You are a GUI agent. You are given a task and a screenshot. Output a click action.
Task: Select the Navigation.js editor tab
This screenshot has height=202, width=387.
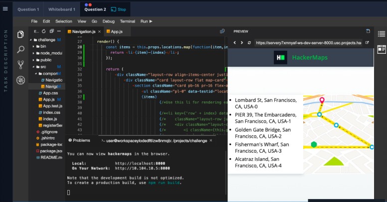pyautogui.click(x=84, y=31)
